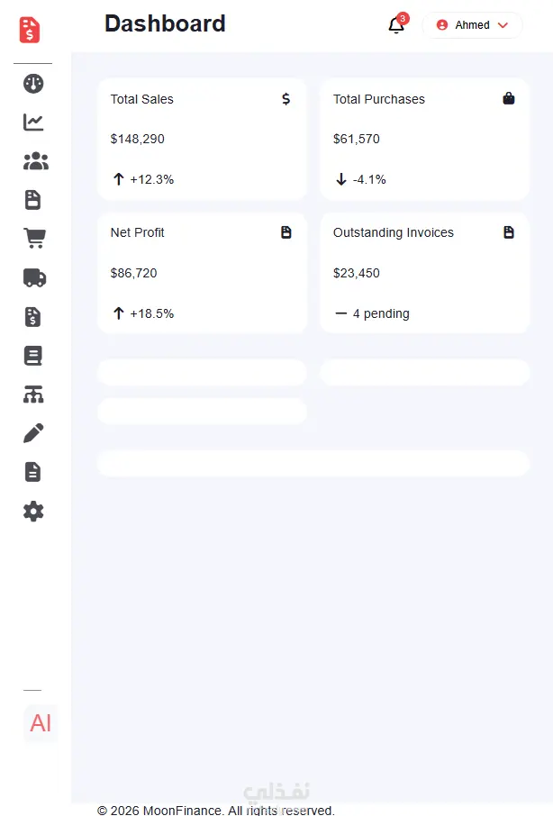
Task: Open the settings gear icon
Action: point(33,512)
